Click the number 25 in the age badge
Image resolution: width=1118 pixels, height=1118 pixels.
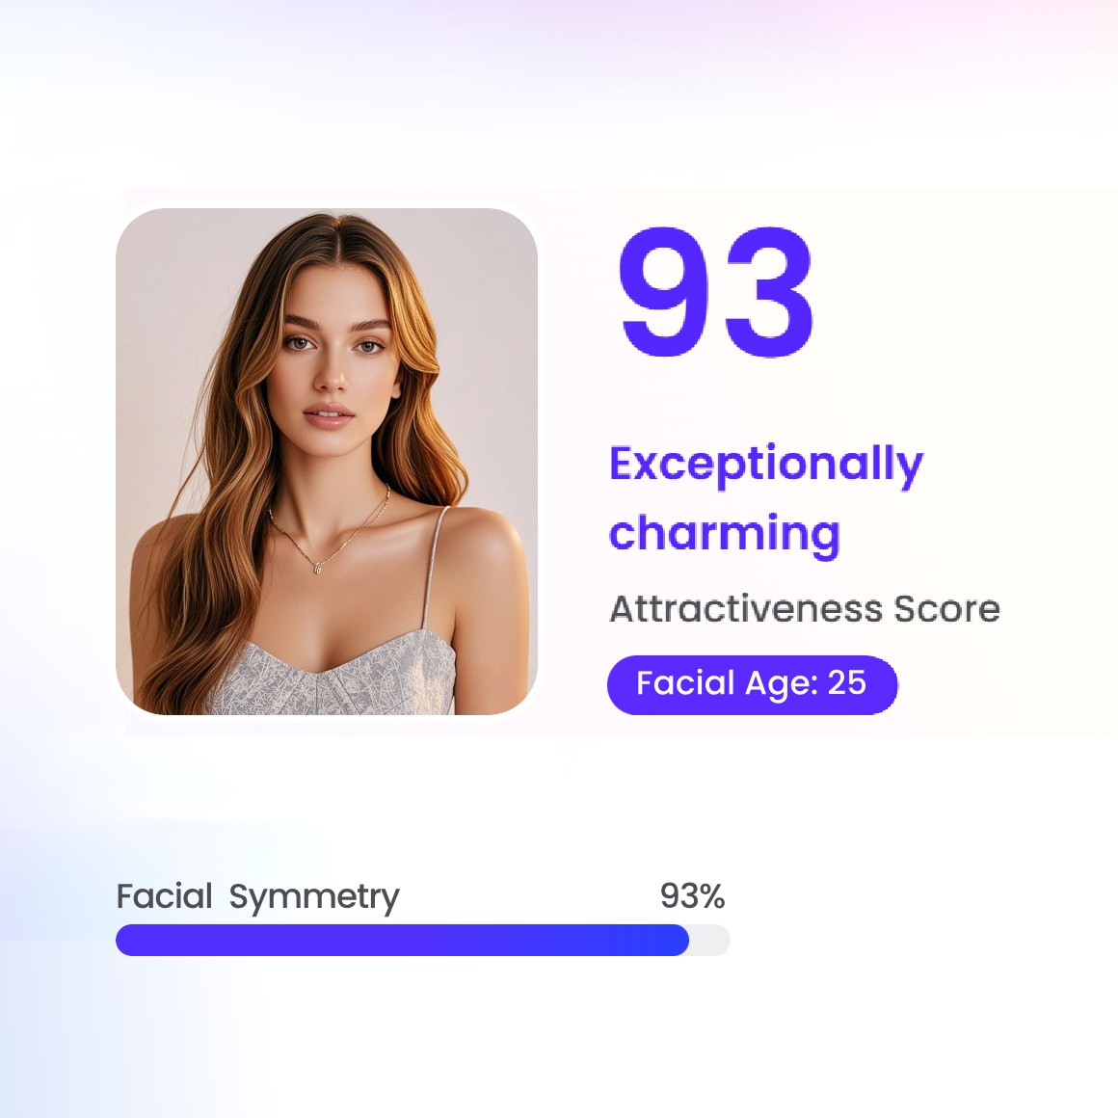(848, 683)
